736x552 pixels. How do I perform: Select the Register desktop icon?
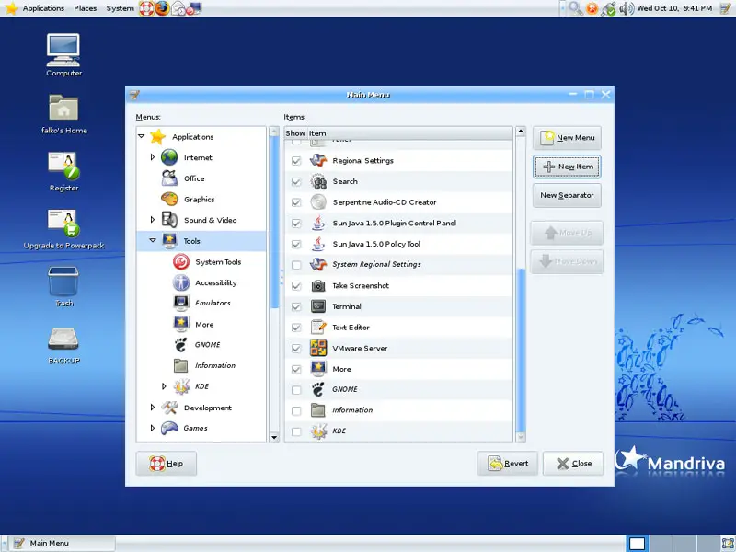point(63,172)
